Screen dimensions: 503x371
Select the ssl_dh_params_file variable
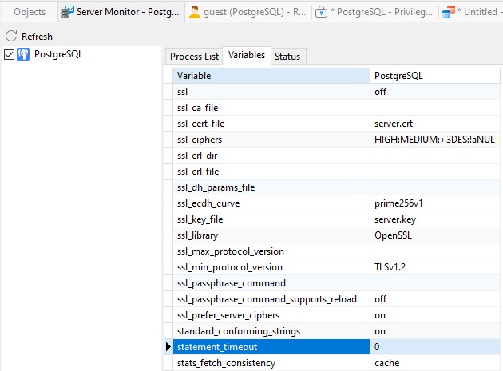tap(271, 187)
